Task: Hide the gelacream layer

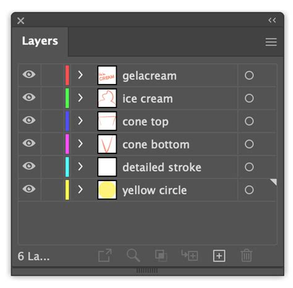Action: (29, 74)
